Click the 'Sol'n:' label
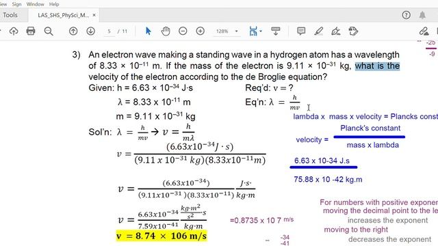Image resolution: width=438 pixels, height=246 pixels. point(100,132)
